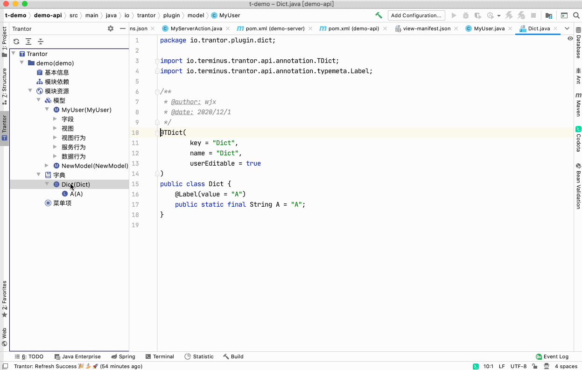This screenshot has height=370, width=582.
Task: Open the Build tool window
Action: [233, 356]
